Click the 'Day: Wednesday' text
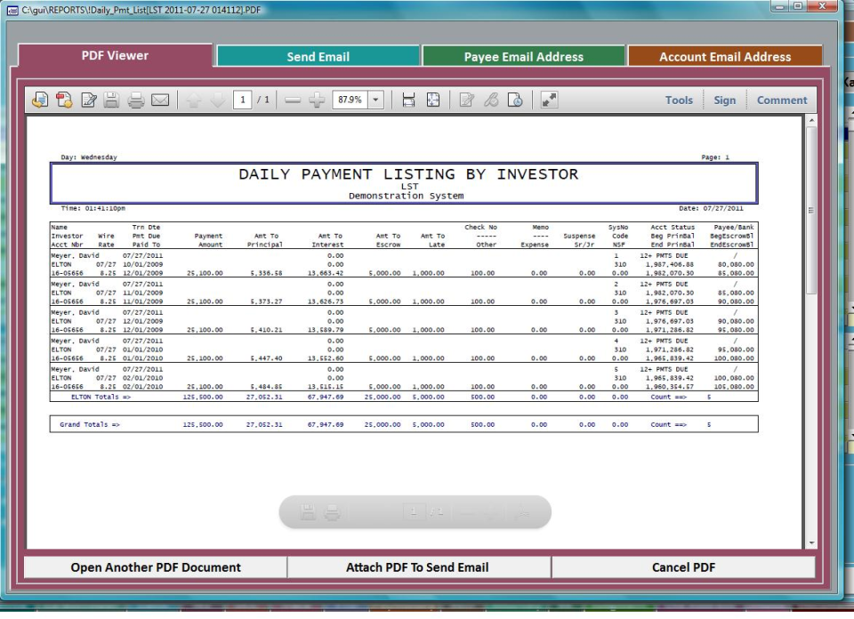854x619 pixels. [x=89, y=157]
